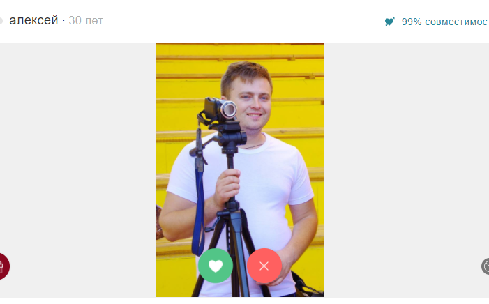Click the white header space between name and compatibility
Image resolution: width=489 pixels, height=304 pixels.
[243, 21]
